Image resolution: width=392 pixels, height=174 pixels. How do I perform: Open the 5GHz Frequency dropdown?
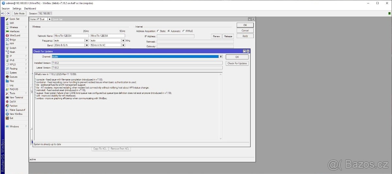pos(123,40)
